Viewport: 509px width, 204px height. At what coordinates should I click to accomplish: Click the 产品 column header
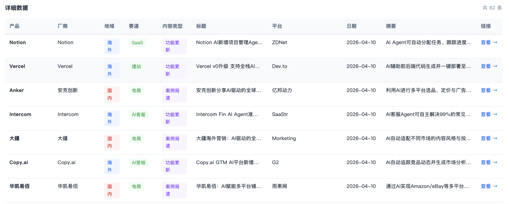coord(15,26)
